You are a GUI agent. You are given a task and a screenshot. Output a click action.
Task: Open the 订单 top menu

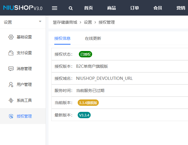(135, 8)
